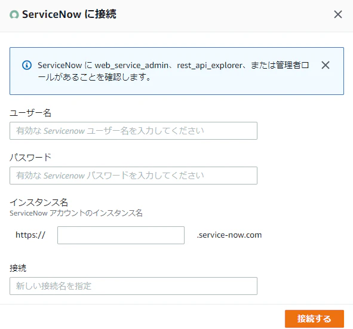The height and width of the screenshot is (329, 353).
Task: Click the instance name field after https://
Action: point(121,235)
